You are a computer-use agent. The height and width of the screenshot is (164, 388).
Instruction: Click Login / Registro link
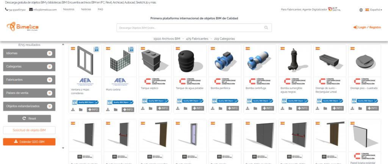click(367, 27)
